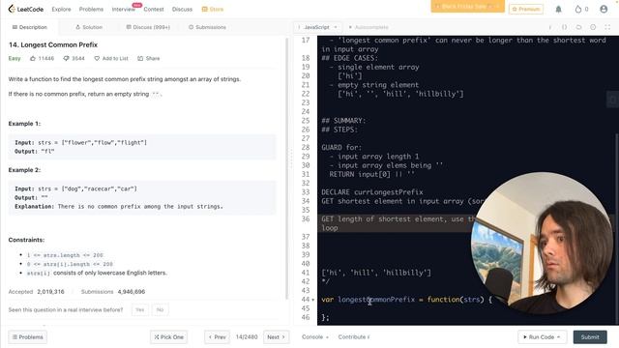Switch to the Description tab
Screen dimensions: 619x348
click(30, 27)
